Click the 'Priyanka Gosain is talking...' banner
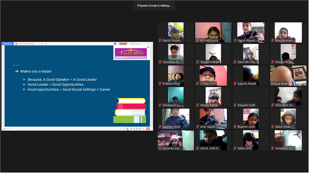 154,6
